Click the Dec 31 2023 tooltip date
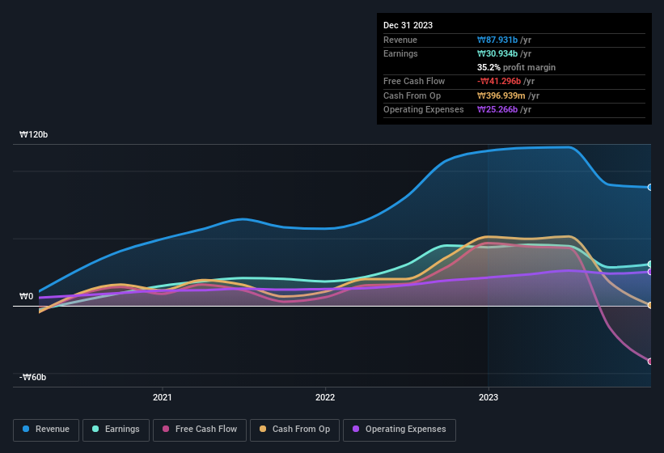 coord(408,25)
